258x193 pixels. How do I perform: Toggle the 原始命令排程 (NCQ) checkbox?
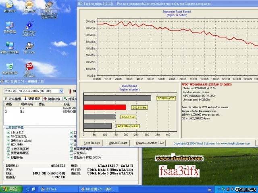tap(71, 157)
